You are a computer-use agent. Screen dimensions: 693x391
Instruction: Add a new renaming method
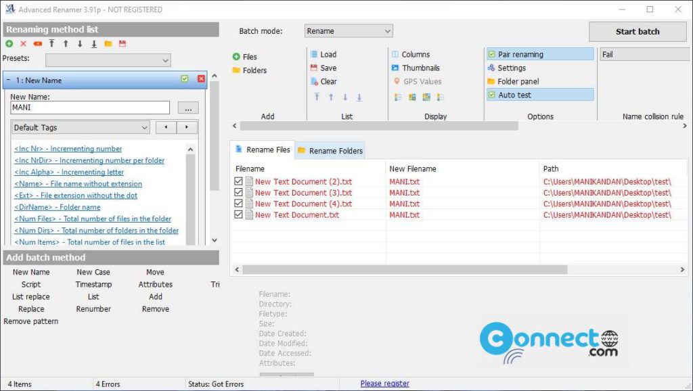click(x=9, y=44)
